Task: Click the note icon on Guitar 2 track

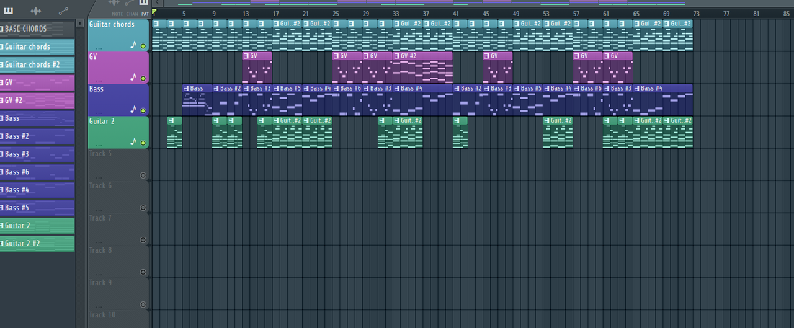Action: click(x=133, y=141)
